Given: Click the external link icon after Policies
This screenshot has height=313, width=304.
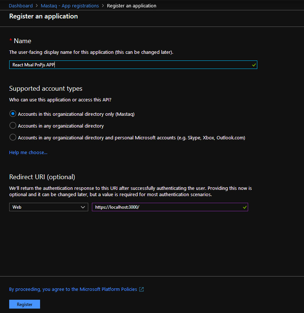Looking at the screenshot, I should coord(142,289).
